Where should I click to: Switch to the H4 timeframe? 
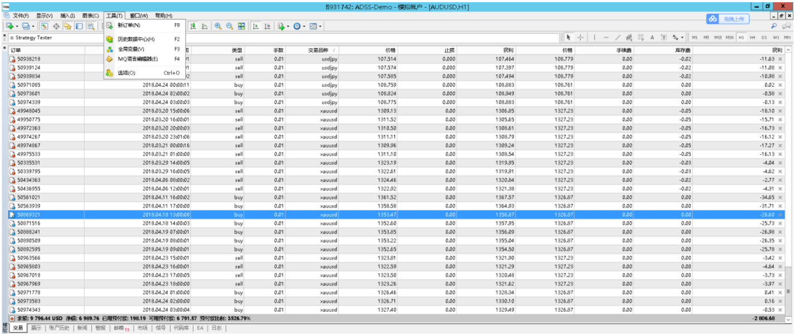click(x=752, y=37)
